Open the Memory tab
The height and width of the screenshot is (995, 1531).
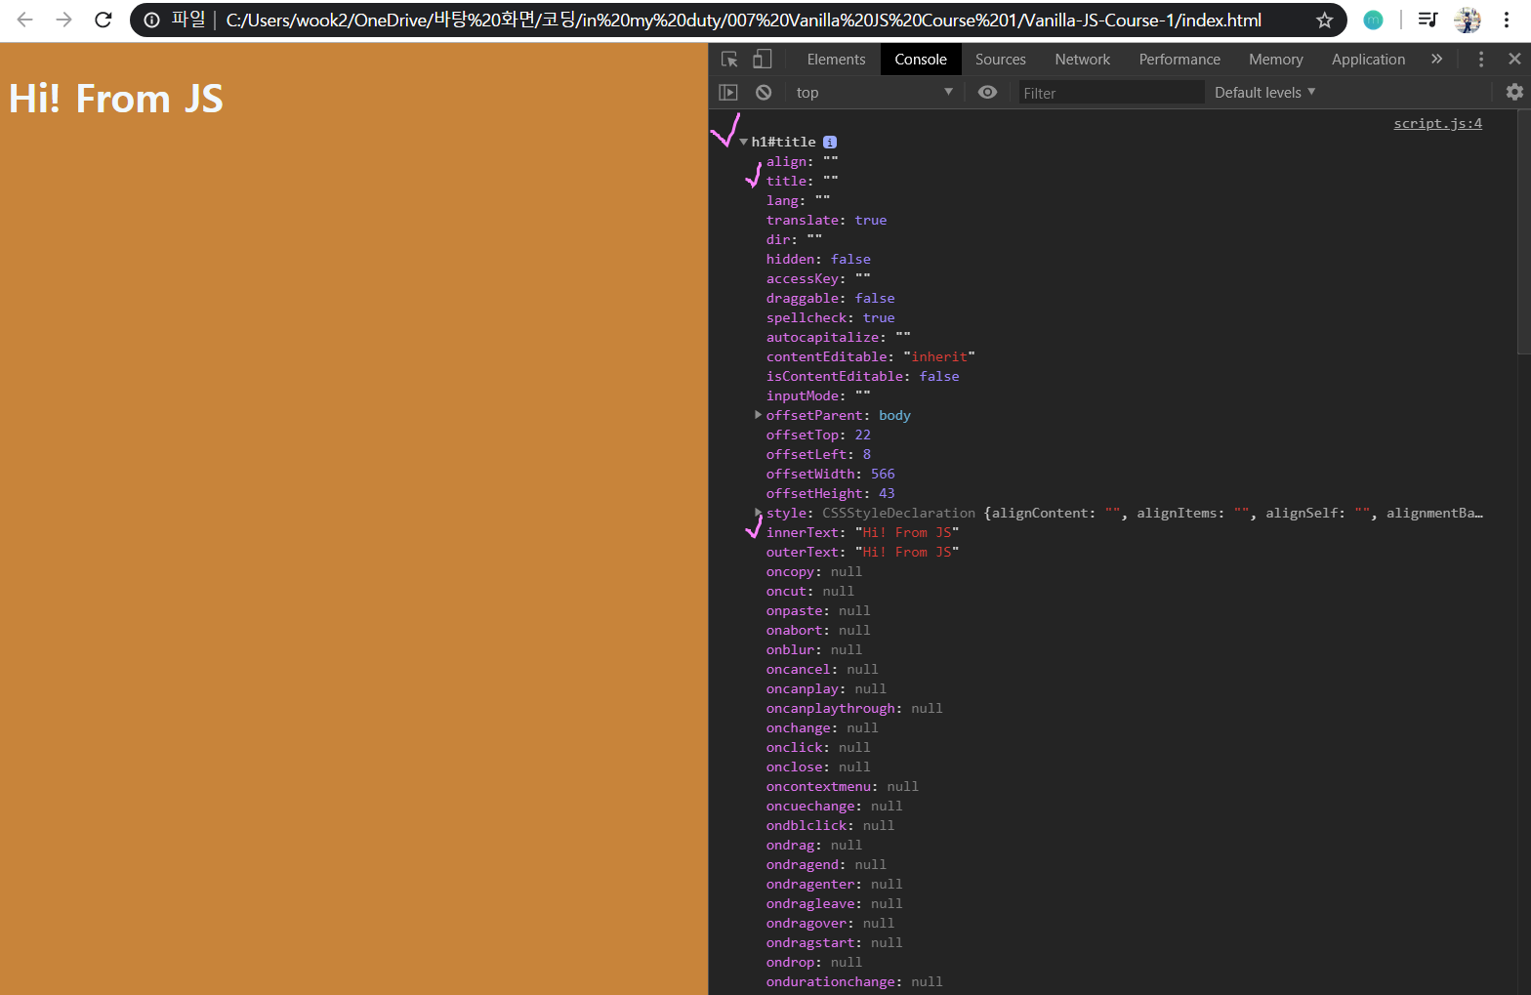click(1275, 60)
